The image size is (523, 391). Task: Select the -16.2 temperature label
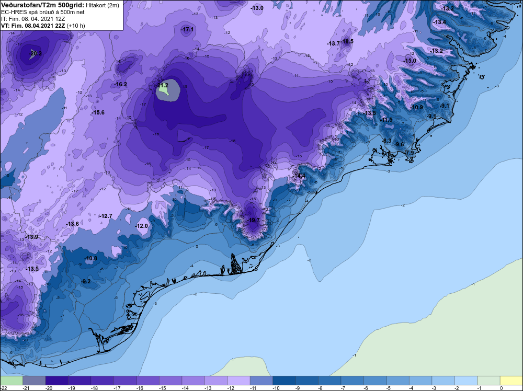coord(121,85)
